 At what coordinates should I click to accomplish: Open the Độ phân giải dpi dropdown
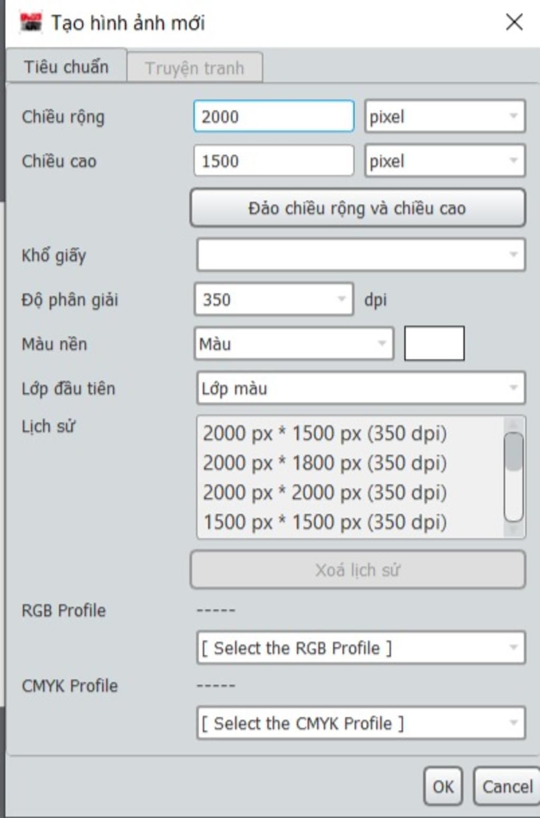coord(274,299)
